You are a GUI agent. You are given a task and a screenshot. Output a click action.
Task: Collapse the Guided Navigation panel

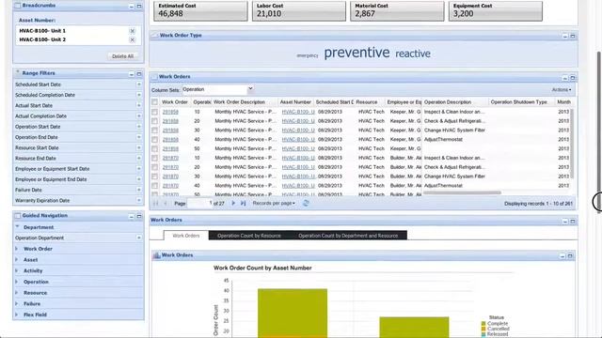pyautogui.click(x=132, y=217)
